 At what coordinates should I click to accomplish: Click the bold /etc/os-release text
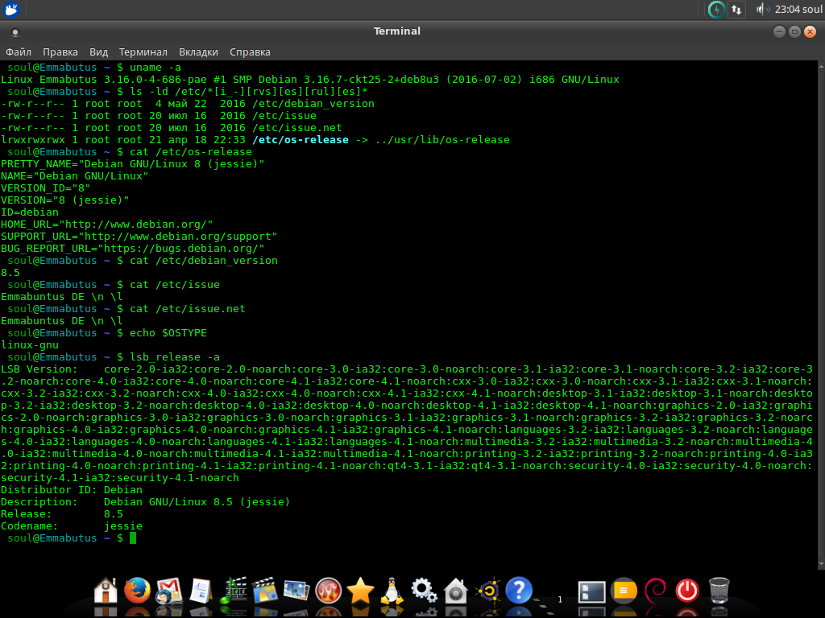click(x=301, y=140)
